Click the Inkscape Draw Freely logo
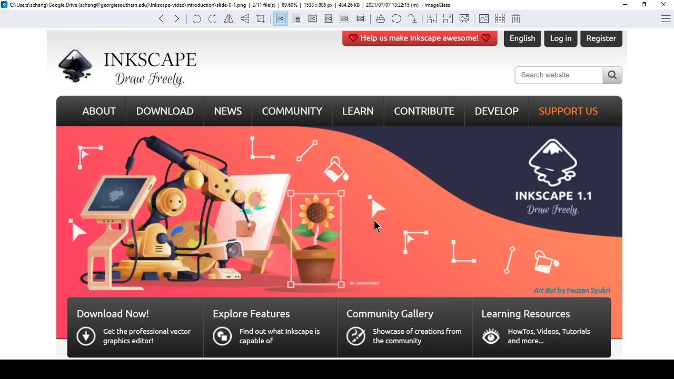Image resolution: width=674 pixels, height=379 pixels. pos(127,67)
